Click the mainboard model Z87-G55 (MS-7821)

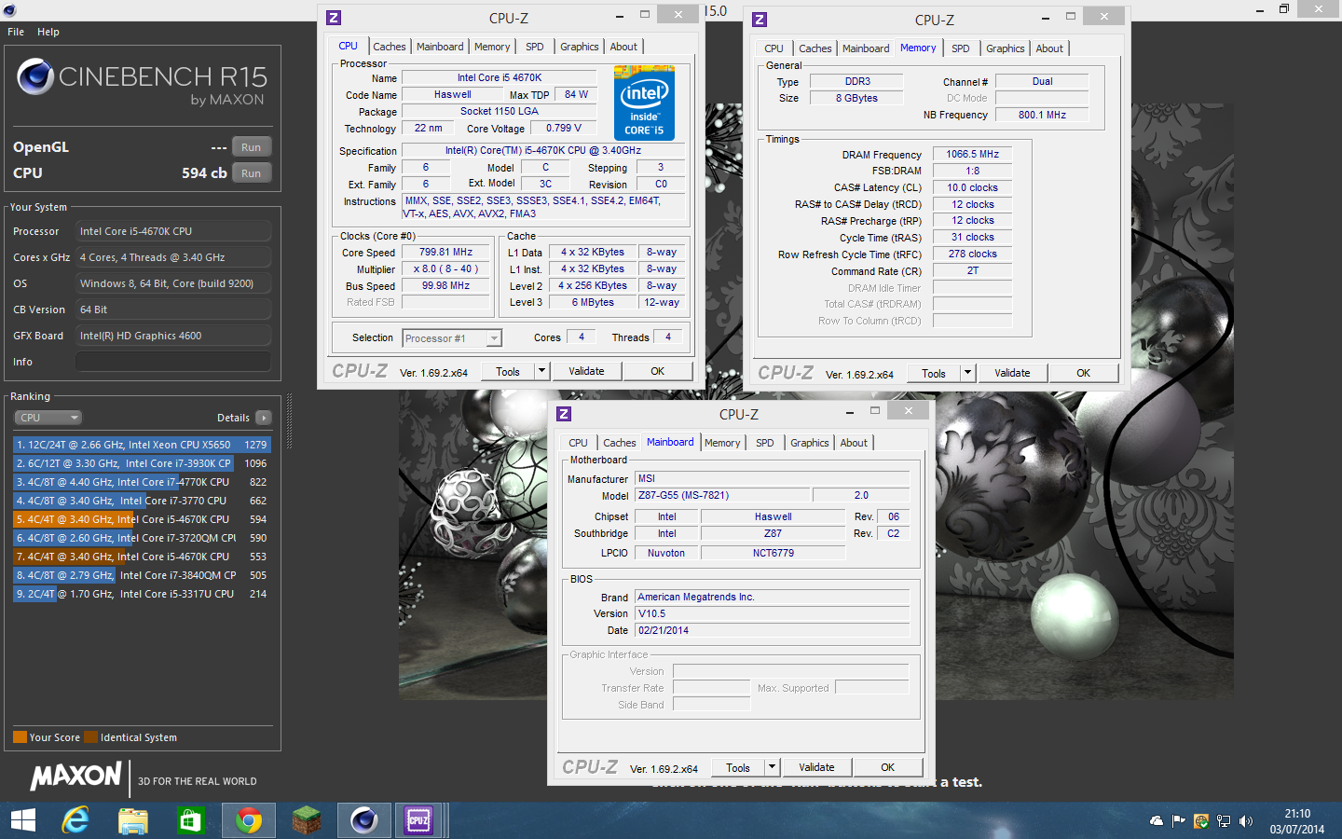pyautogui.click(x=722, y=495)
